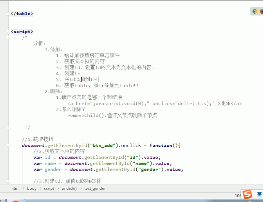Select html in the breadcrumb bar
Viewport: 263px width, 202px height.
coord(15,188)
